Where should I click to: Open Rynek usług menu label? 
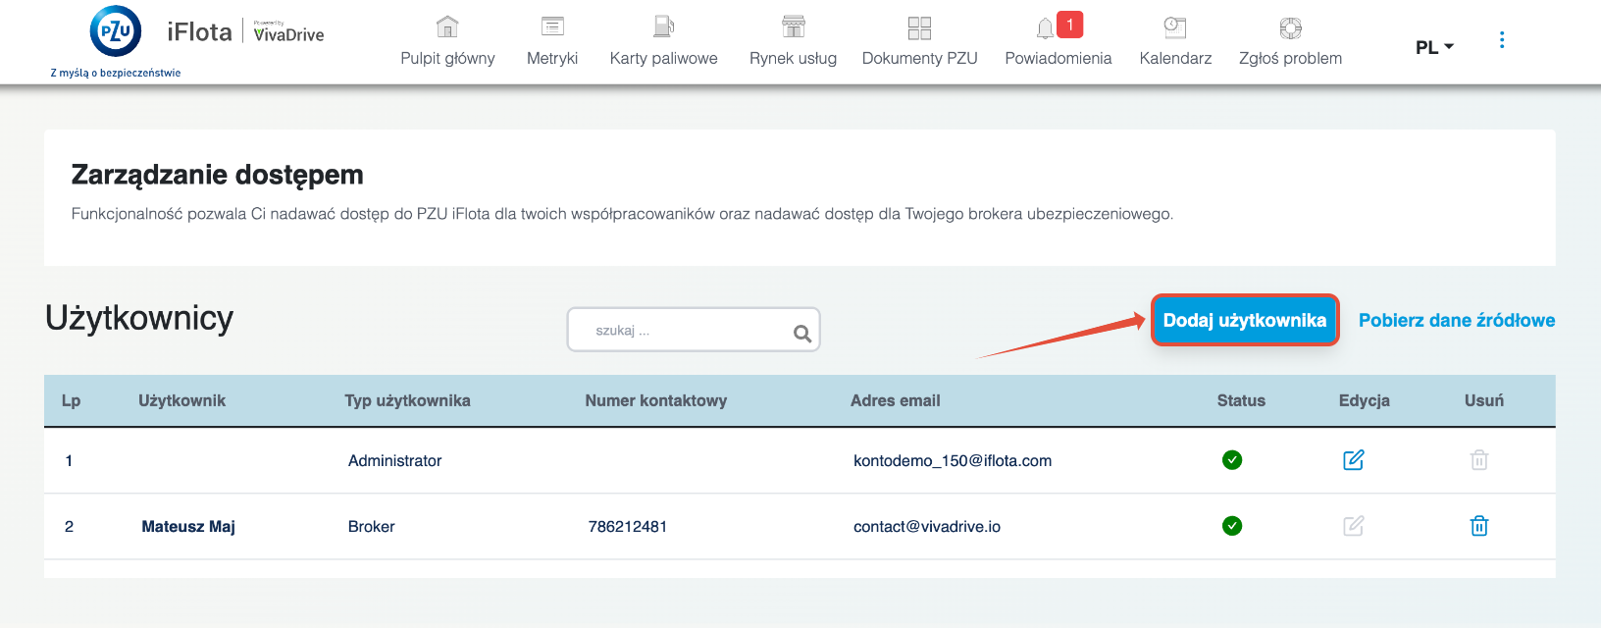793,59
